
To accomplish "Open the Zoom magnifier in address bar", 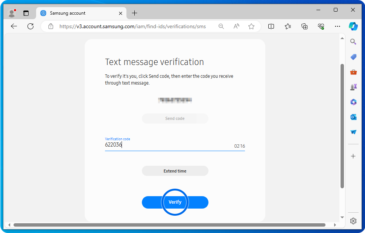I will coord(221,26).
